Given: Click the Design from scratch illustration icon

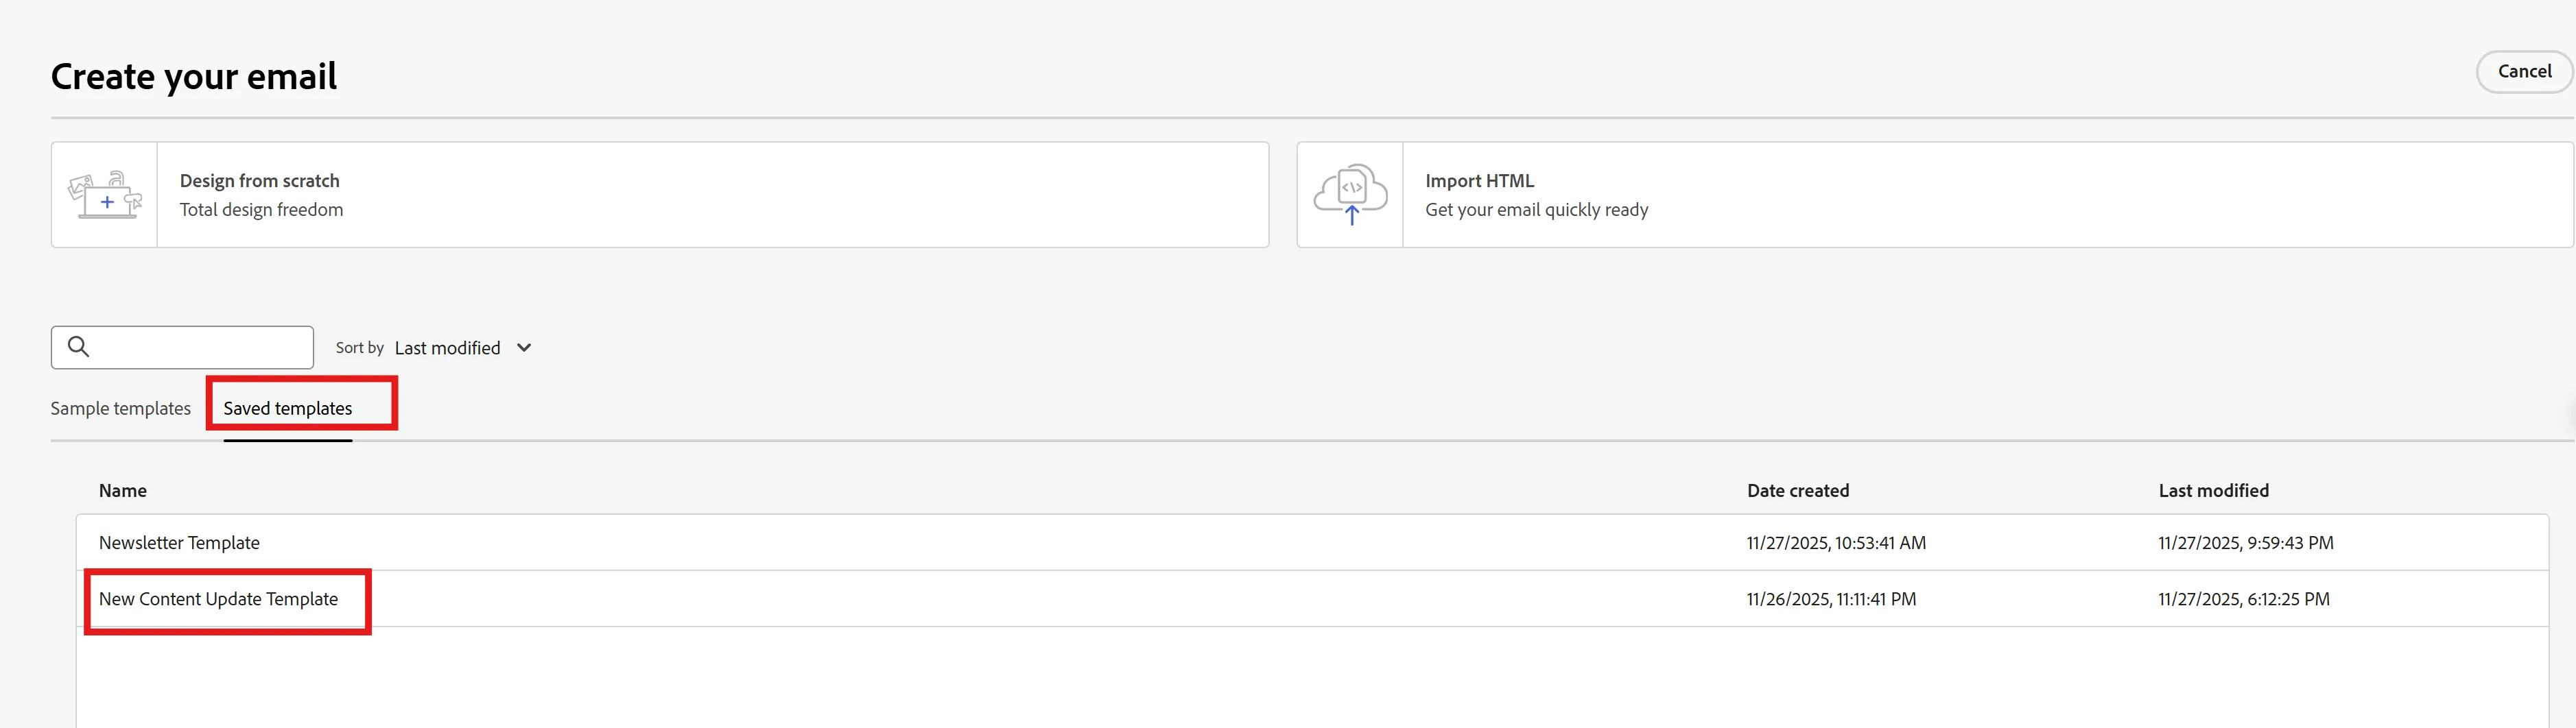Looking at the screenshot, I should point(105,195).
